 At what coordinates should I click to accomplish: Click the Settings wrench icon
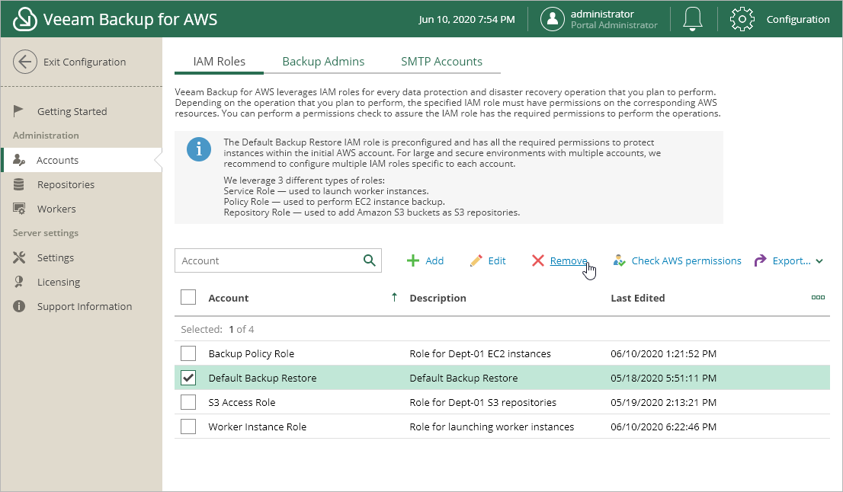[19, 257]
